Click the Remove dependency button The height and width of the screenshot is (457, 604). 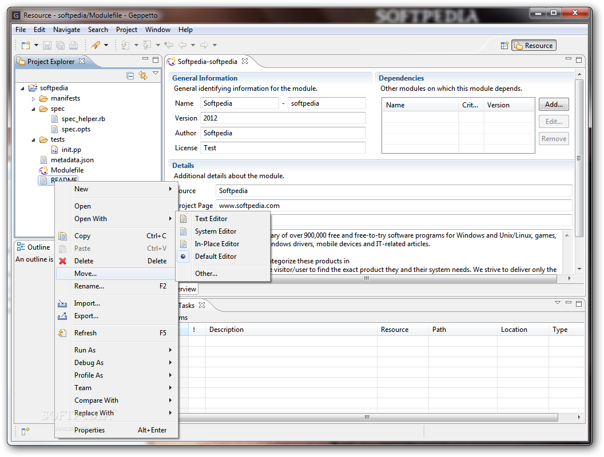[x=554, y=139]
